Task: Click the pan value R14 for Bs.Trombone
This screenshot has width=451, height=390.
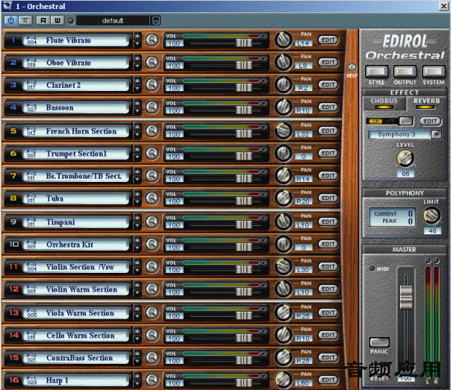Action: tap(303, 179)
